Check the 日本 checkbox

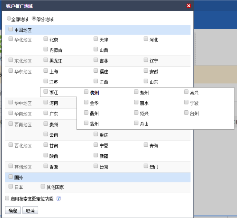click(x=11, y=186)
